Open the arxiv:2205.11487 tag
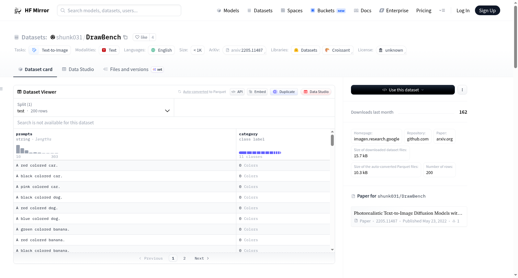This screenshot has height=278, width=518. point(244,50)
